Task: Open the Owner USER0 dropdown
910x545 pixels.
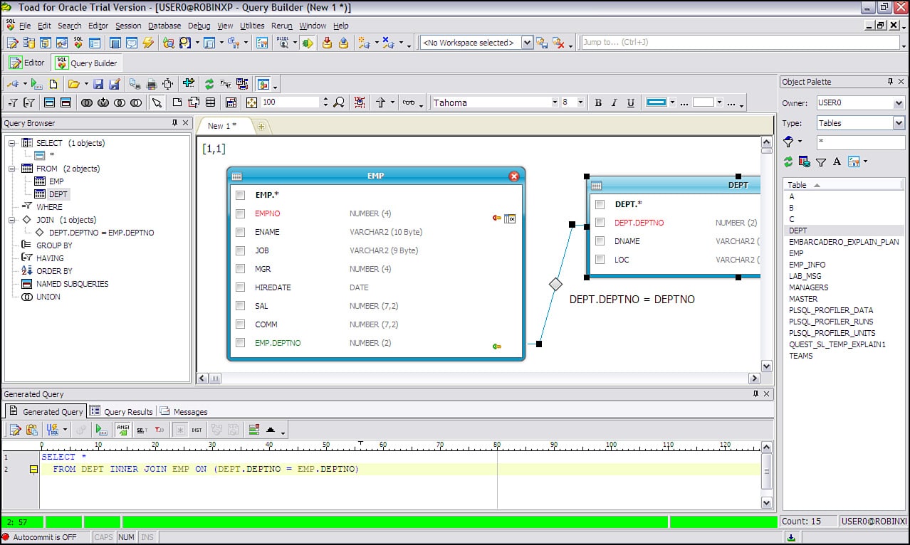Action: [899, 103]
